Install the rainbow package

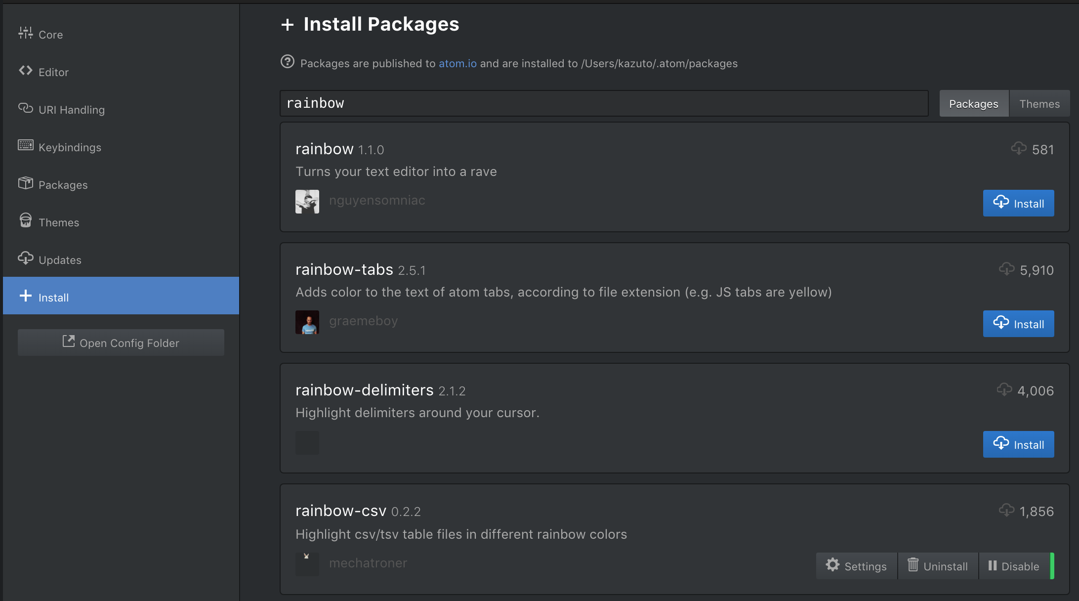(x=1018, y=203)
